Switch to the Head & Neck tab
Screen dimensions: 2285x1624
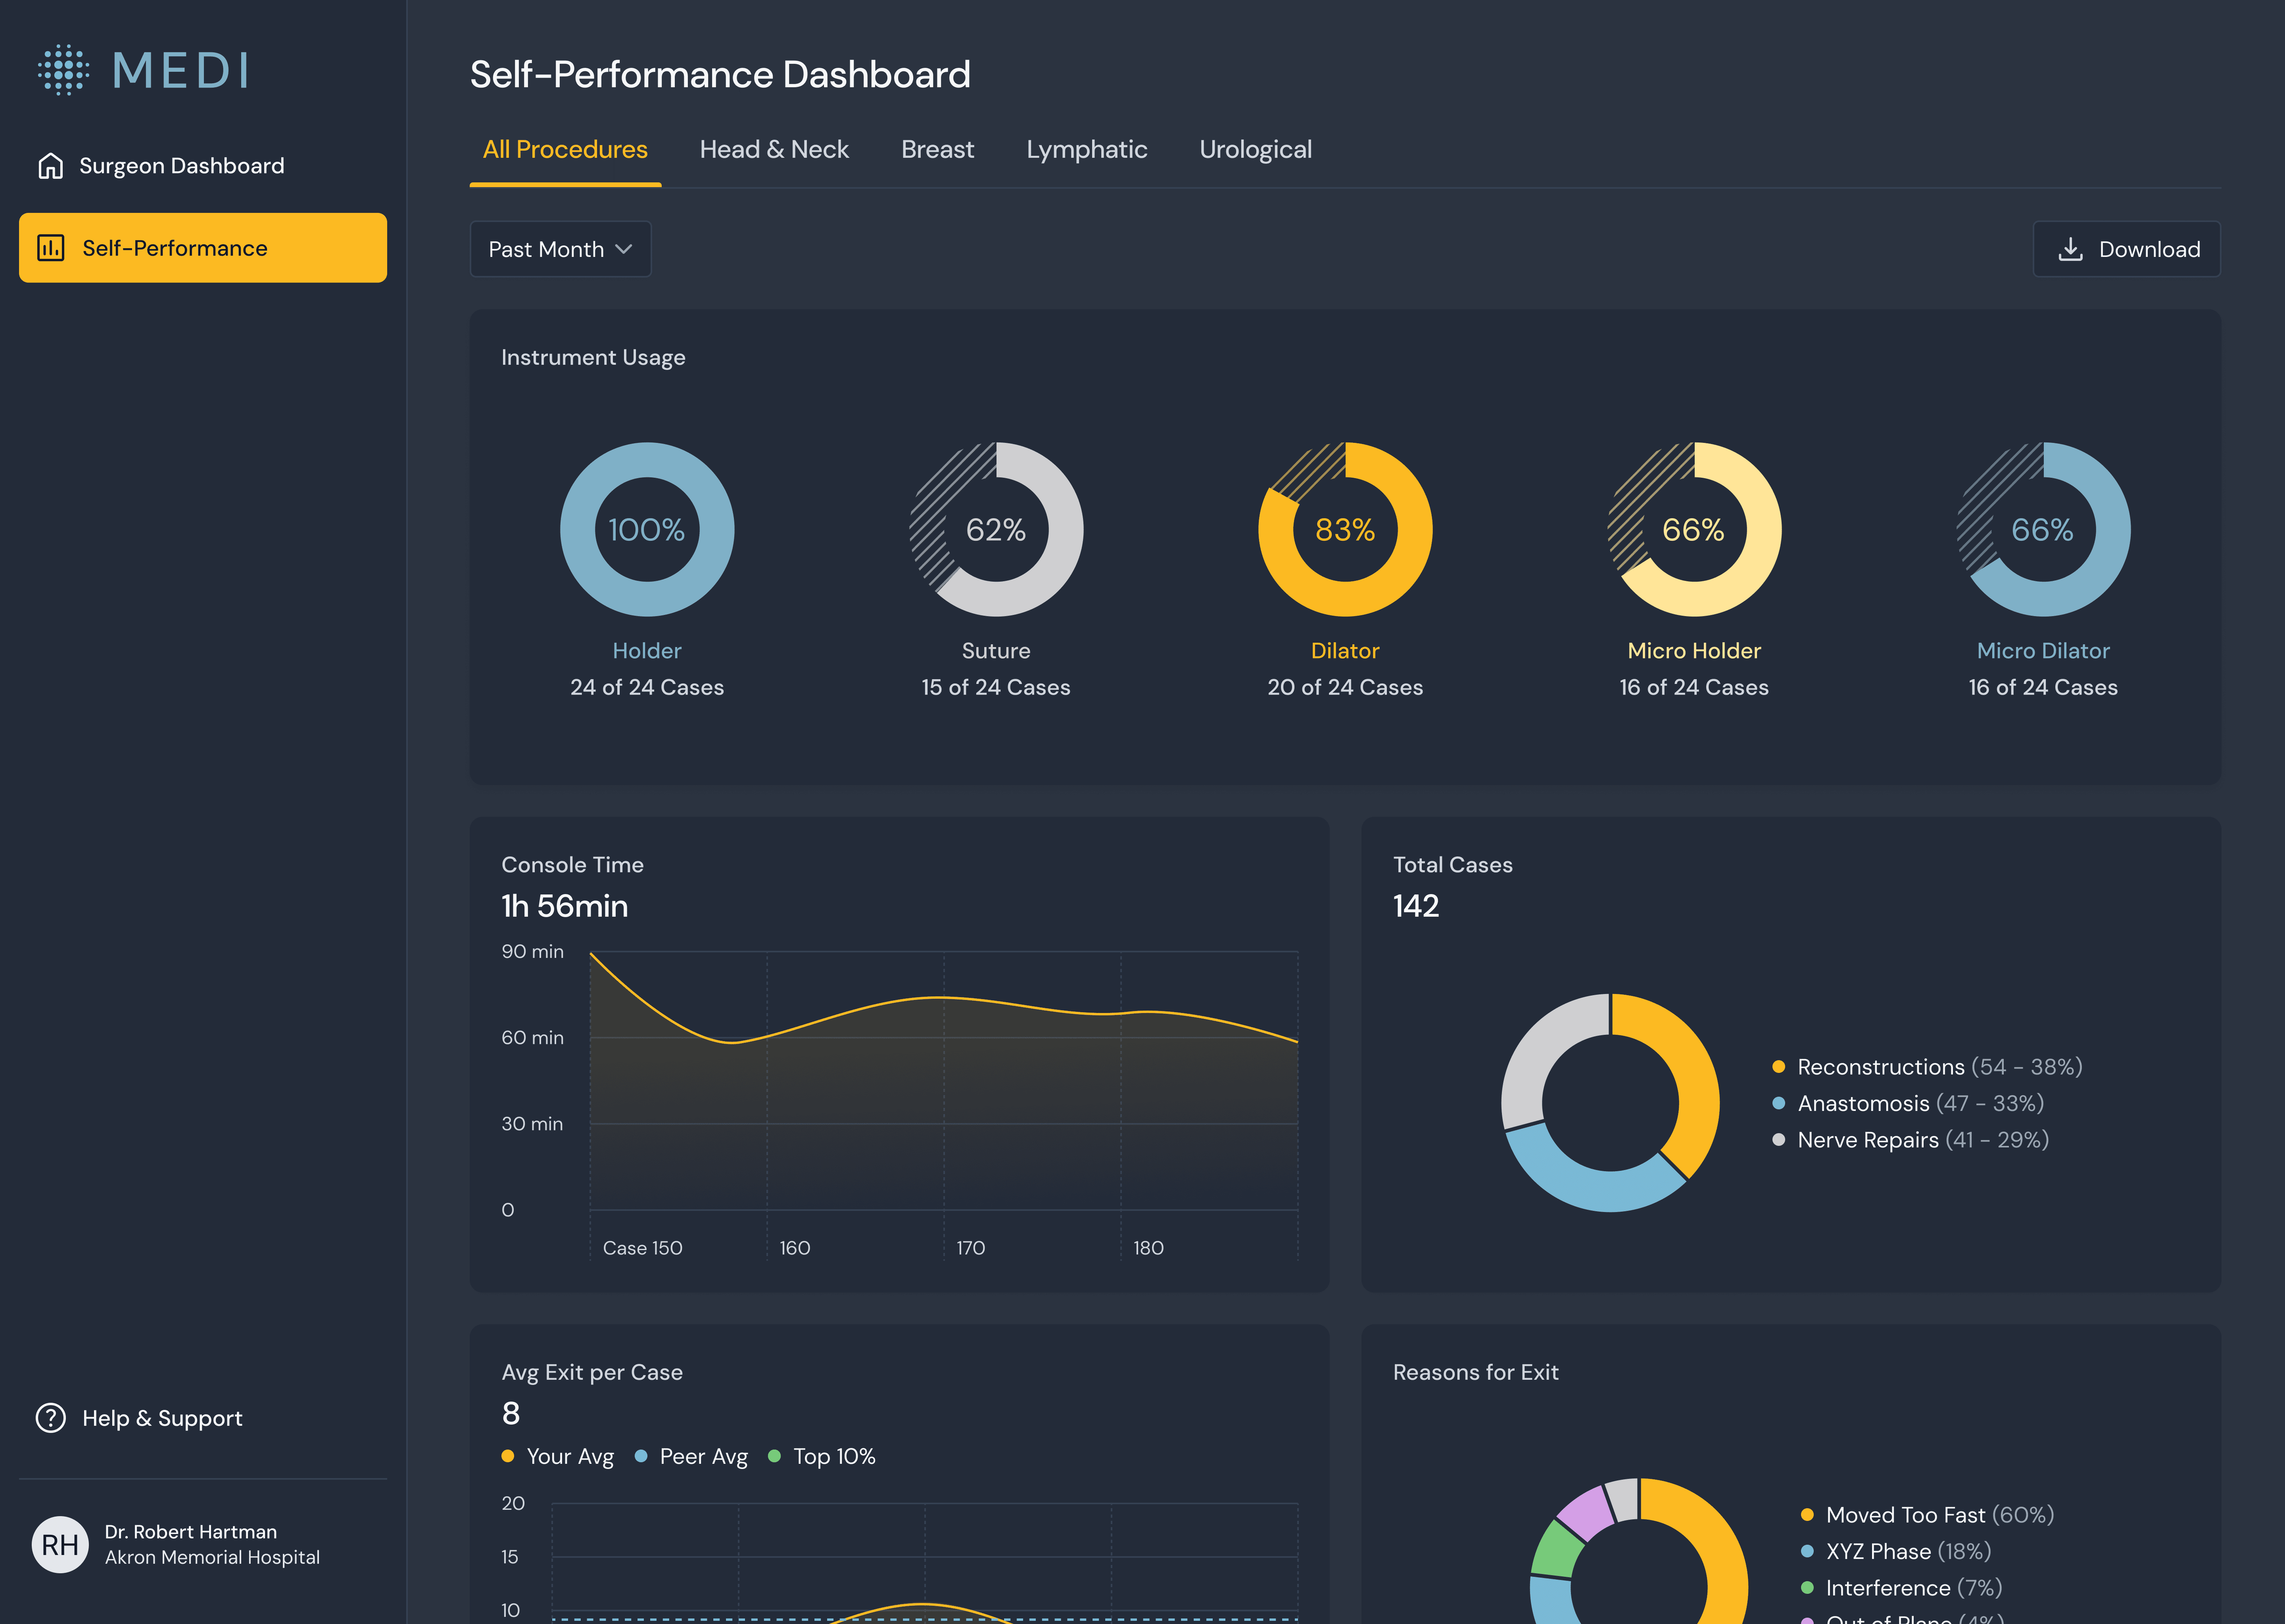(773, 150)
